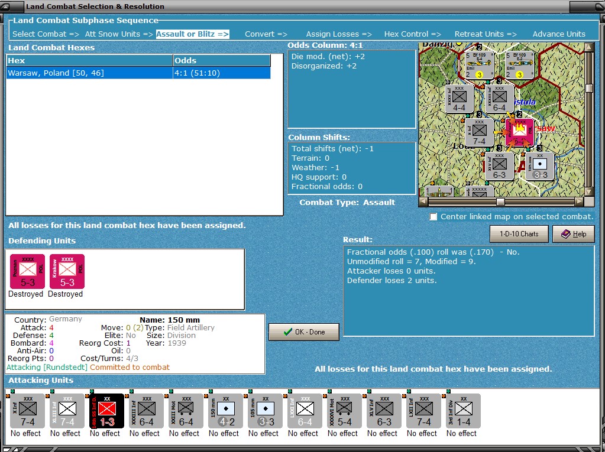Select the Warsaw, Poland combat hex row
This screenshot has width=605, height=452.
pyautogui.click(x=138, y=73)
